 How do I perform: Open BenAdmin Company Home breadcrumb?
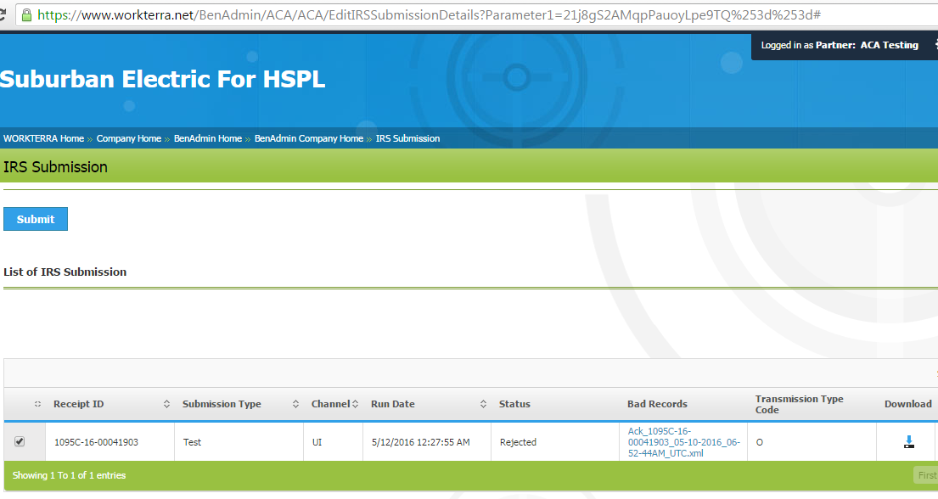308,138
